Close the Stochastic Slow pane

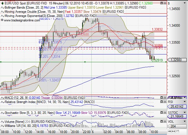coord(165,112)
